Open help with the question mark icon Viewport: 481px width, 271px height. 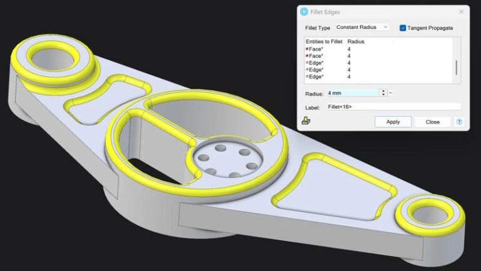[x=459, y=122]
